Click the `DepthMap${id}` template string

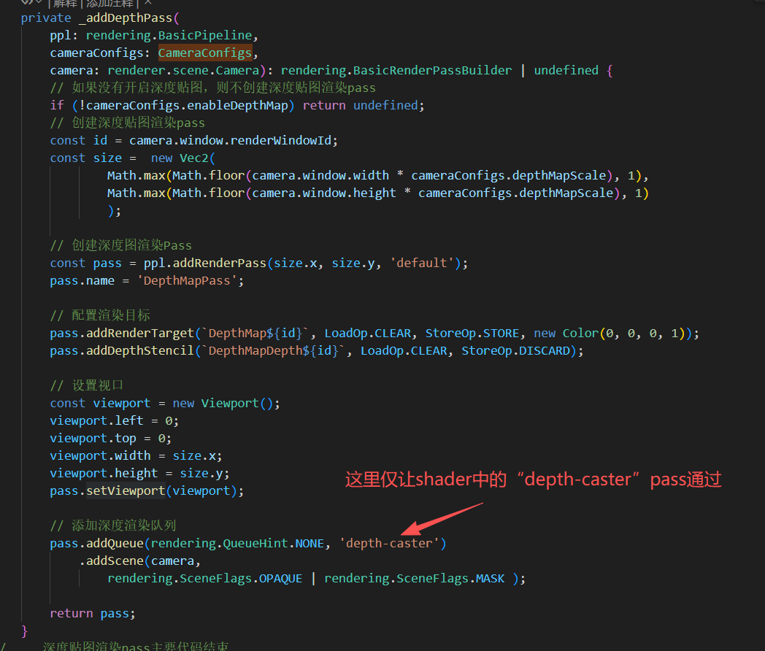click(255, 334)
